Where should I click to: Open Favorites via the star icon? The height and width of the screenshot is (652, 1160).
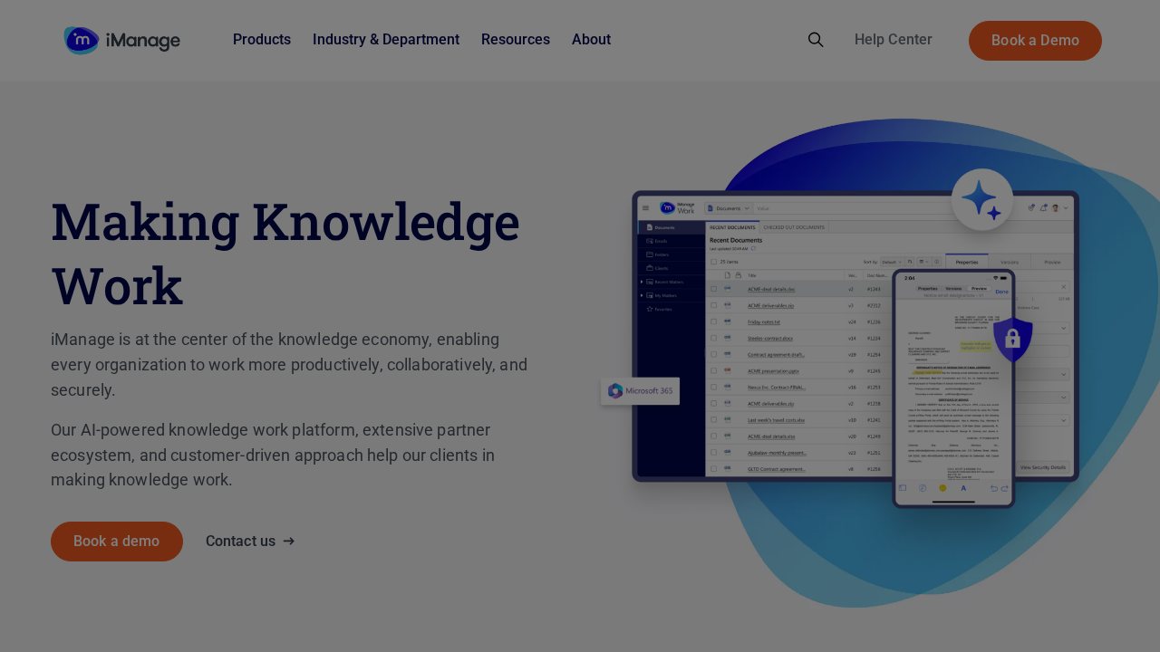pos(650,310)
